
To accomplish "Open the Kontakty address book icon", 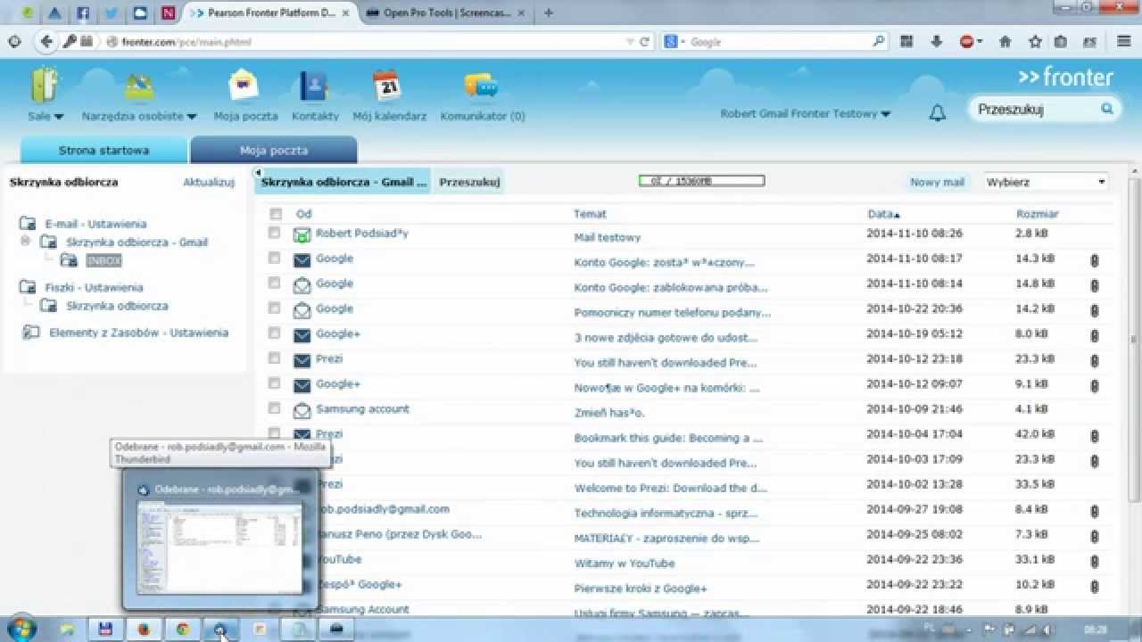I will tap(314, 86).
